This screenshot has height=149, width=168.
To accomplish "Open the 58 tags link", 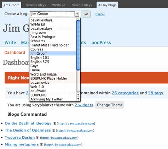I will click(x=156, y=93).
